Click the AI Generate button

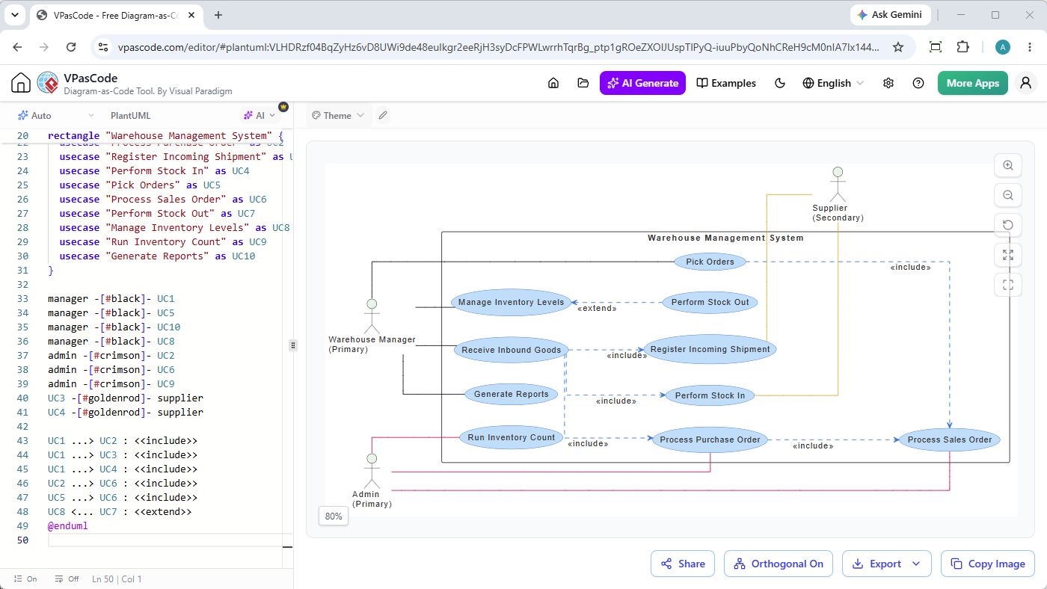[x=642, y=83]
